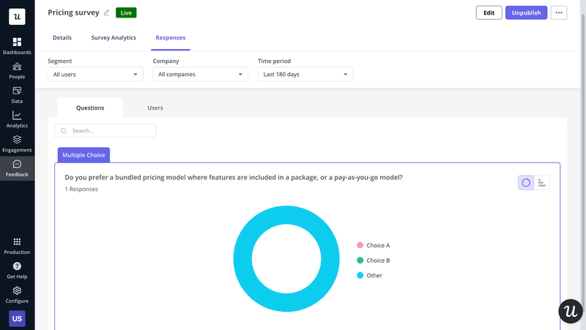
Task: Switch to Survey Analytics tab
Action: [x=114, y=37]
